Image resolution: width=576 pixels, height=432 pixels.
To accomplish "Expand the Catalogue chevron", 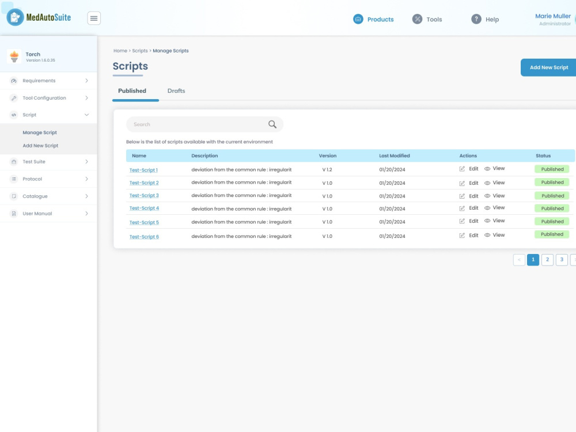I will (87, 196).
